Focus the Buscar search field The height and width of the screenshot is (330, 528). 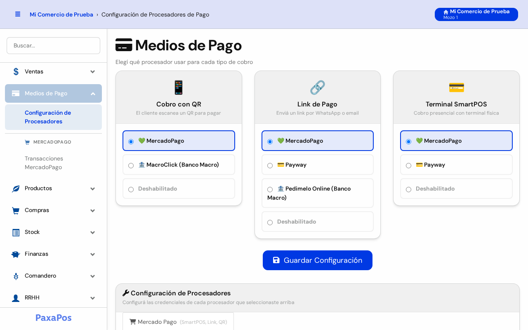53,45
